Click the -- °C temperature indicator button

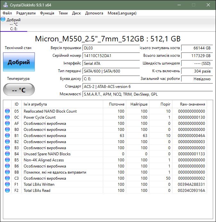pyautogui.click(x=19, y=90)
